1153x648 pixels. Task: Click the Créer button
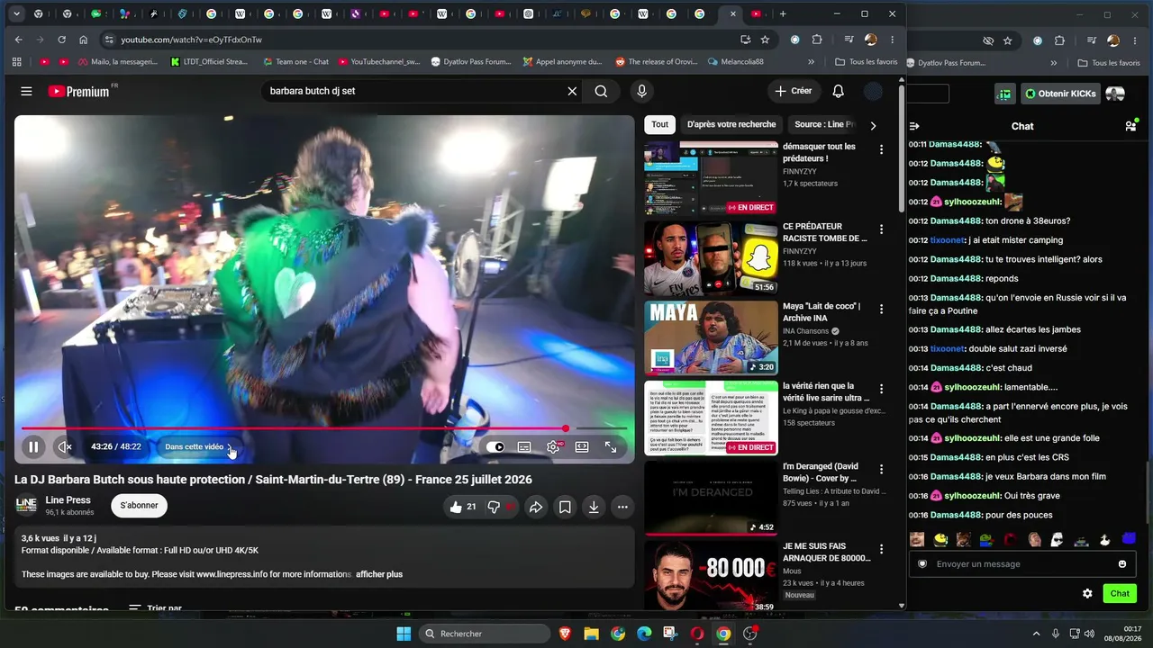pos(794,91)
